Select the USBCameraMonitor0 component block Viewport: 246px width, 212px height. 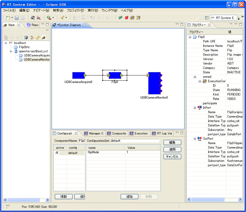(x=154, y=83)
